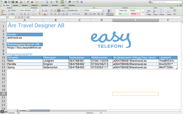This screenshot has width=183, height=114.
Task: Open the abc text orientation dropdown
Action: coord(64,10)
